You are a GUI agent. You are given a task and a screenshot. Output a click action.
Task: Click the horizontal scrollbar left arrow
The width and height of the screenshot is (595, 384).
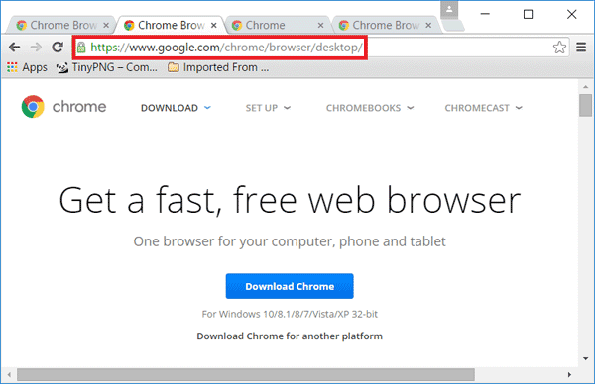9,374
